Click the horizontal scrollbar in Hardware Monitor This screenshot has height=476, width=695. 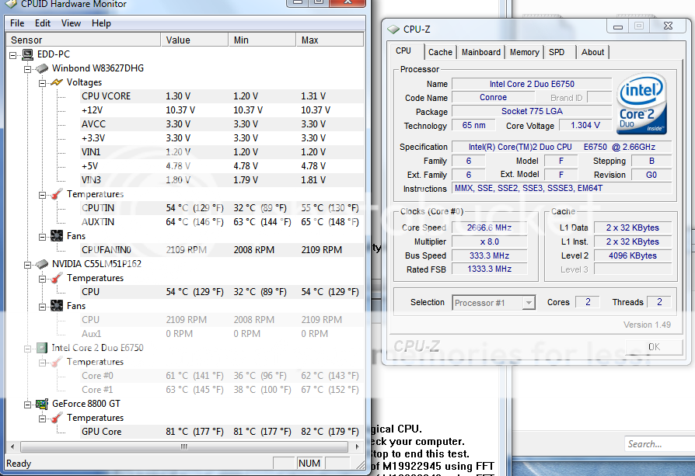point(184,447)
